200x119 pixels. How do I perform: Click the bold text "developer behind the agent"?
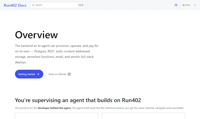coord(54,108)
